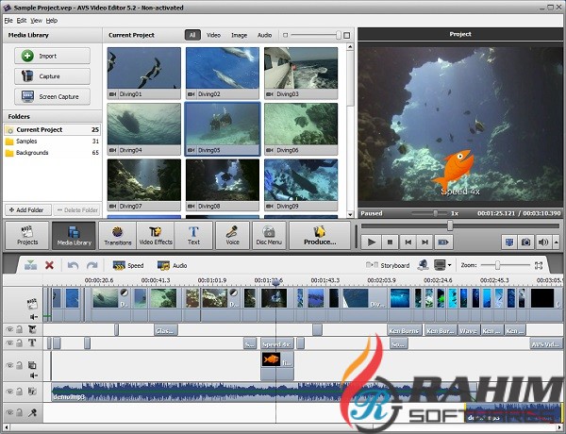Viewport: 566px width, 434px height.
Task: Click the Produce... button
Action: coord(319,236)
